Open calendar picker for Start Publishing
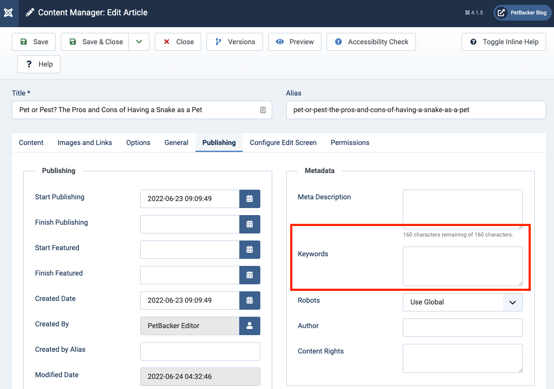Screen dimensions: 554x389 (249, 198)
